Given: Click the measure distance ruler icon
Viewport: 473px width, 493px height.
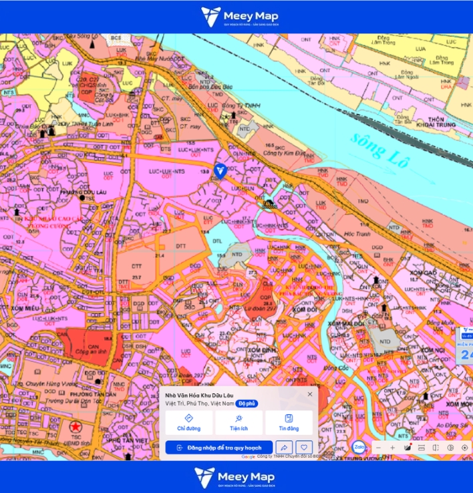Looking at the screenshot, I should [422, 448].
